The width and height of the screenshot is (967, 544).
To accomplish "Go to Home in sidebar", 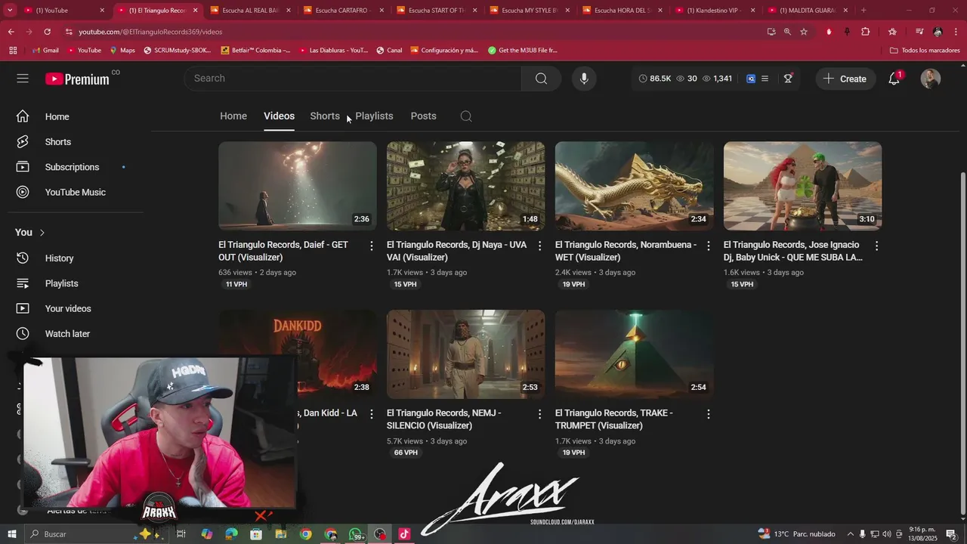I will click(57, 117).
